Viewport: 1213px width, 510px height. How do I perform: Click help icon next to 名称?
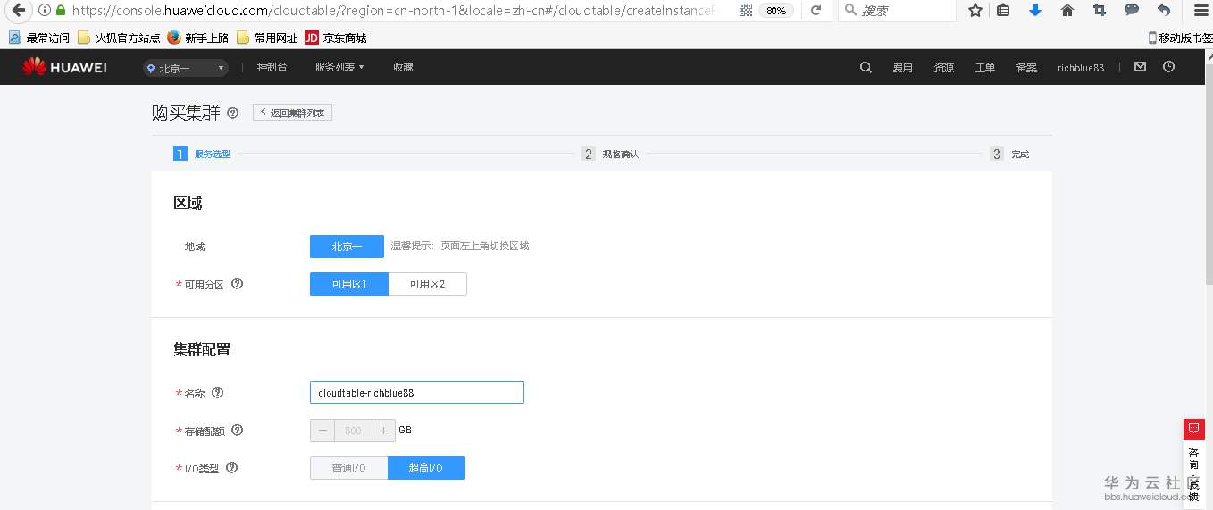tap(217, 393)
